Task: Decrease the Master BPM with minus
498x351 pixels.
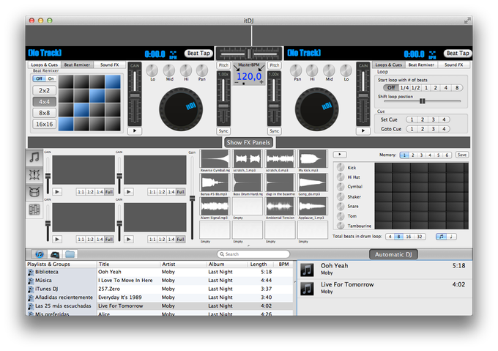Action: [x=237, y=83]
